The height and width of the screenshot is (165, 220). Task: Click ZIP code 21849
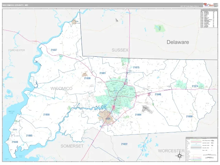(158, 94)
